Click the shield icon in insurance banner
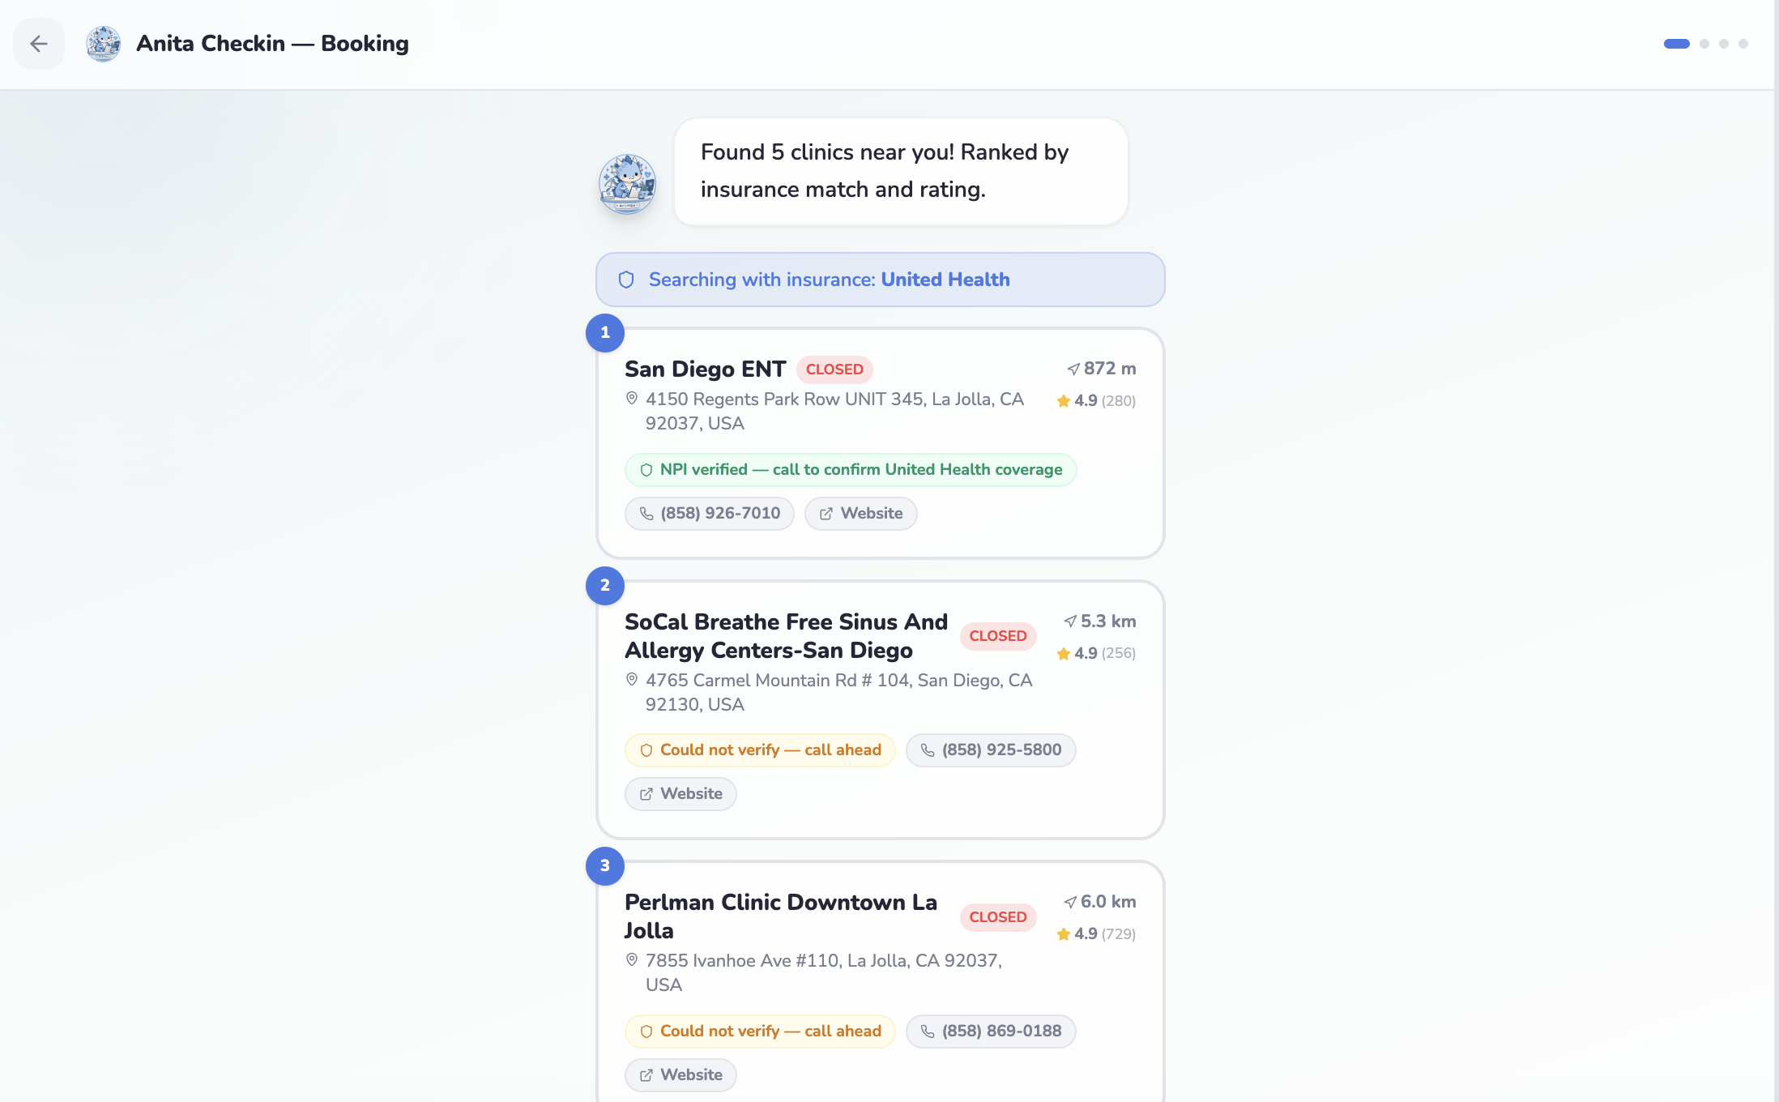This screenshot has width=1779, height=1102. pos(626,280)
